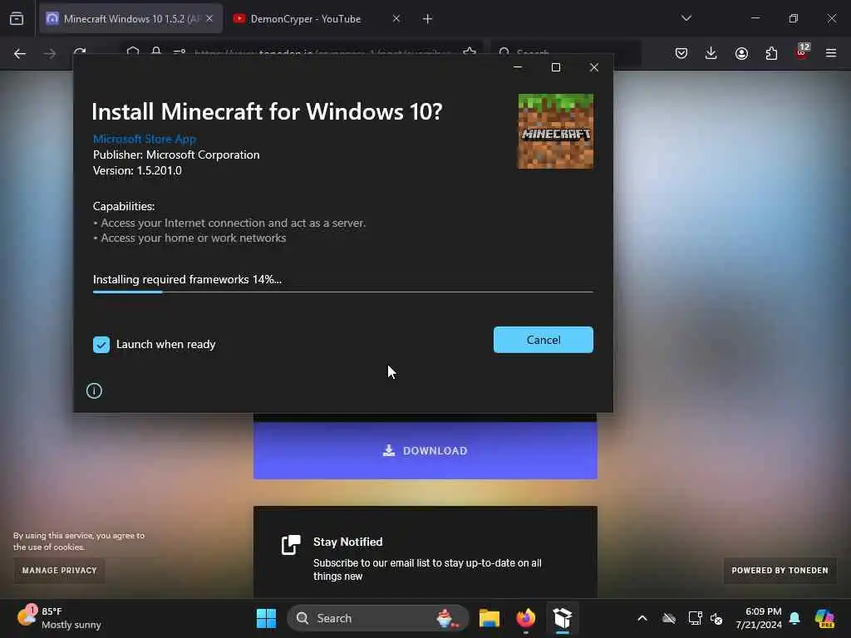The width and height of the screenshot is (851, 638).
Task: Click the Minecraft app logo thumbnail
Action: [x=555, y=131]
